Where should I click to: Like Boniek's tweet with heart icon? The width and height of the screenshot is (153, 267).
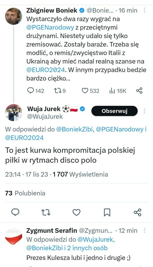(x=85, y=91)
